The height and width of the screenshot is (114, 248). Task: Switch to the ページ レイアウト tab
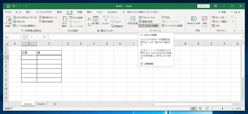coord(44,12)
